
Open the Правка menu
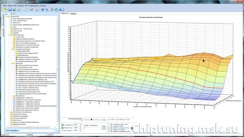point(10,6)
